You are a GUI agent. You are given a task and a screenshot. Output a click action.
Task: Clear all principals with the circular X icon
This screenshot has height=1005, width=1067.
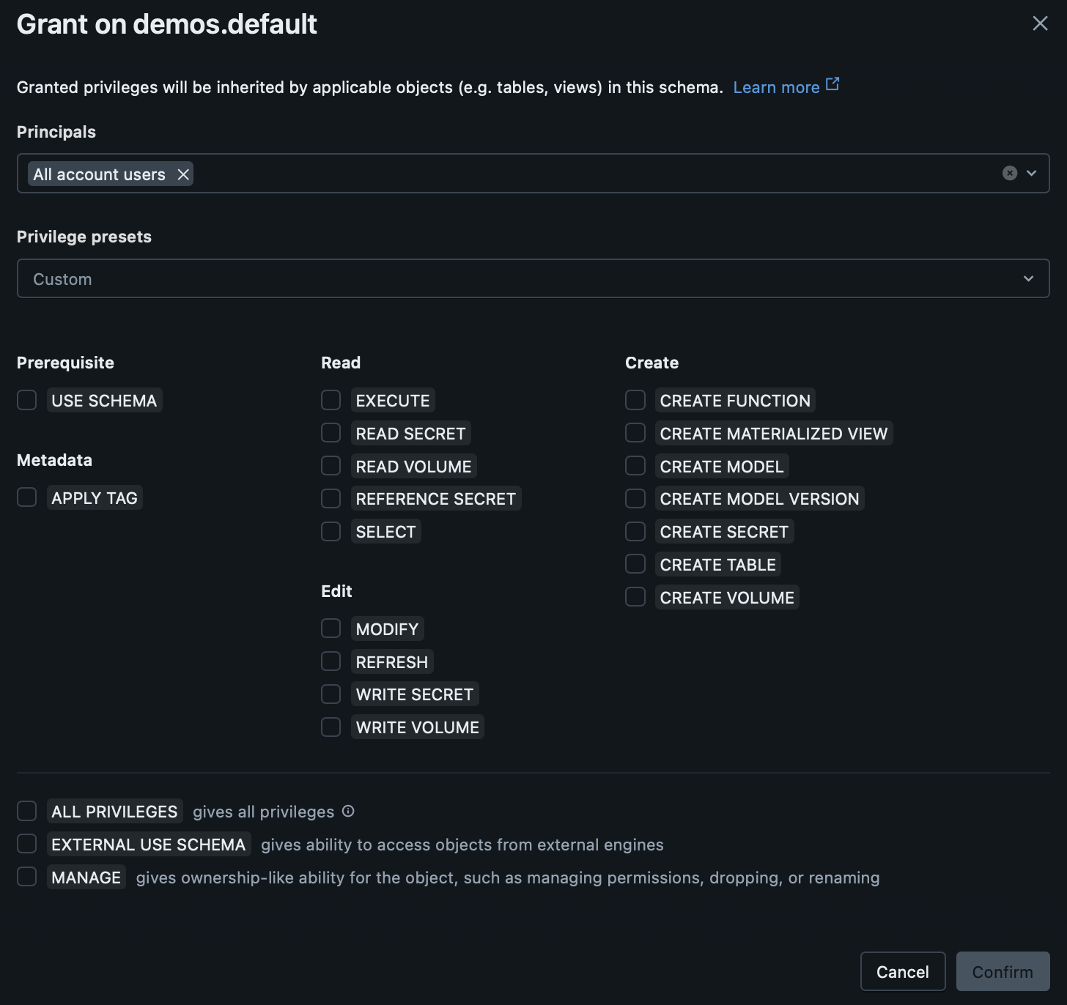1010,173
